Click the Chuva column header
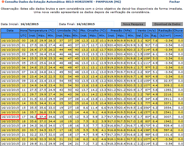184x146 pixels. pos(178,31)
